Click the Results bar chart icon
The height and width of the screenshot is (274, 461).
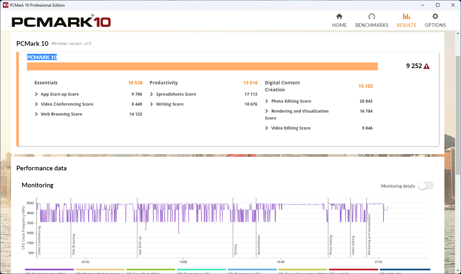tap(406, 17)
